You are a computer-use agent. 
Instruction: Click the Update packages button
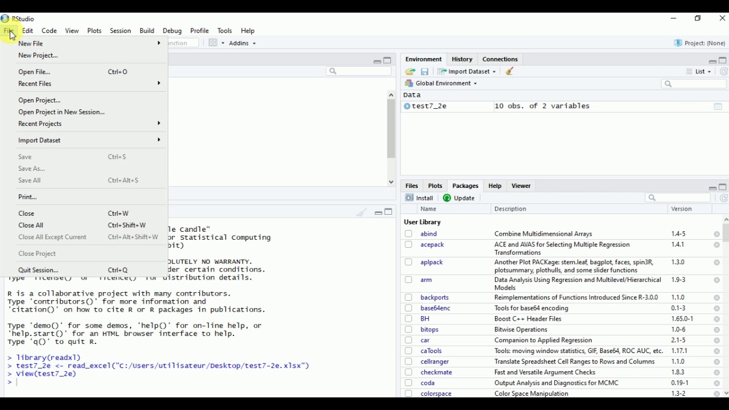(x=460, y=198)
